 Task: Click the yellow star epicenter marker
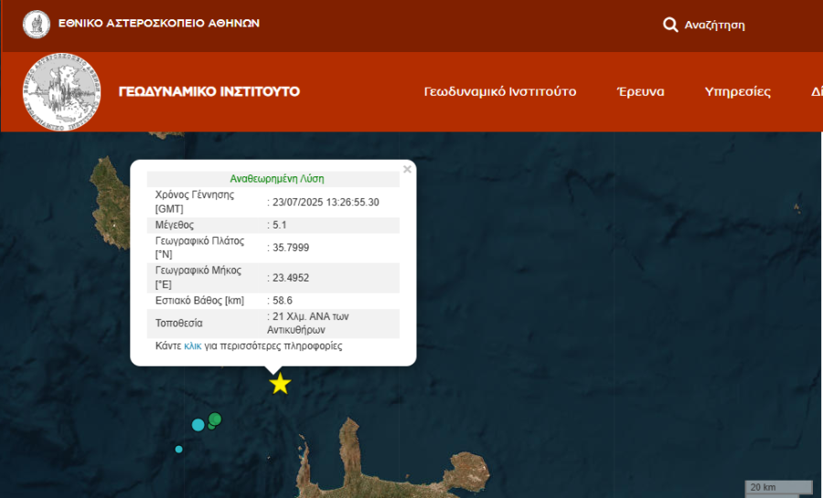tap(281, 384)
